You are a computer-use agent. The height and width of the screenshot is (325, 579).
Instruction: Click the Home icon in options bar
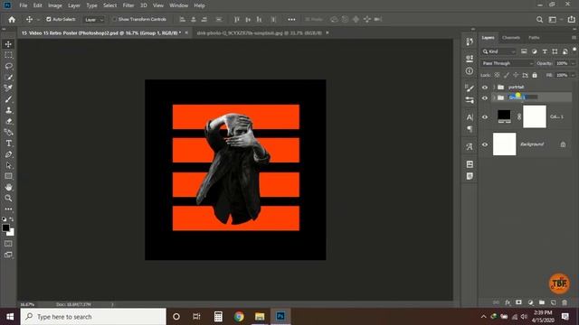coord(12,20)
